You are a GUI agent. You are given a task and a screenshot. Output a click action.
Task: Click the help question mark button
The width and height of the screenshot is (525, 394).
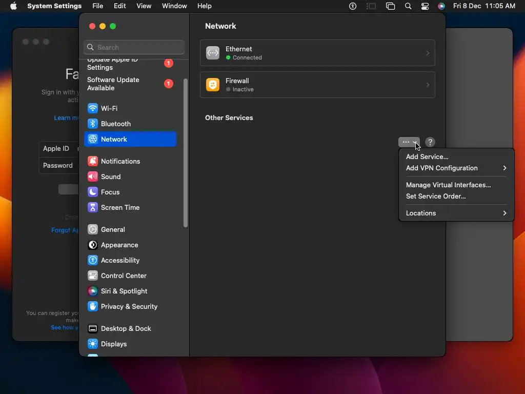430,142
